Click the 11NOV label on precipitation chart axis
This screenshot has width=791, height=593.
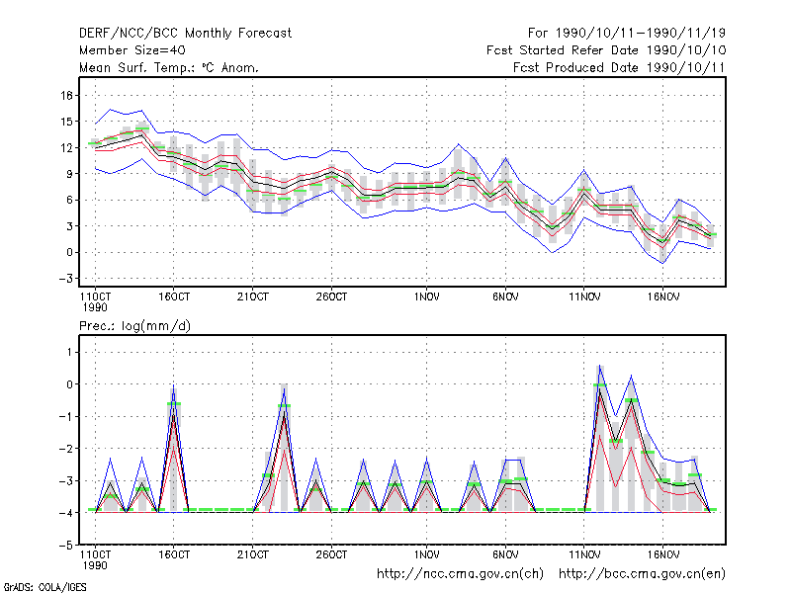[584, 554]
